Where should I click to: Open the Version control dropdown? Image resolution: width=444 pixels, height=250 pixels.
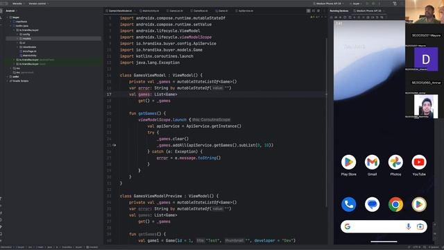click(x=39, y=3)
